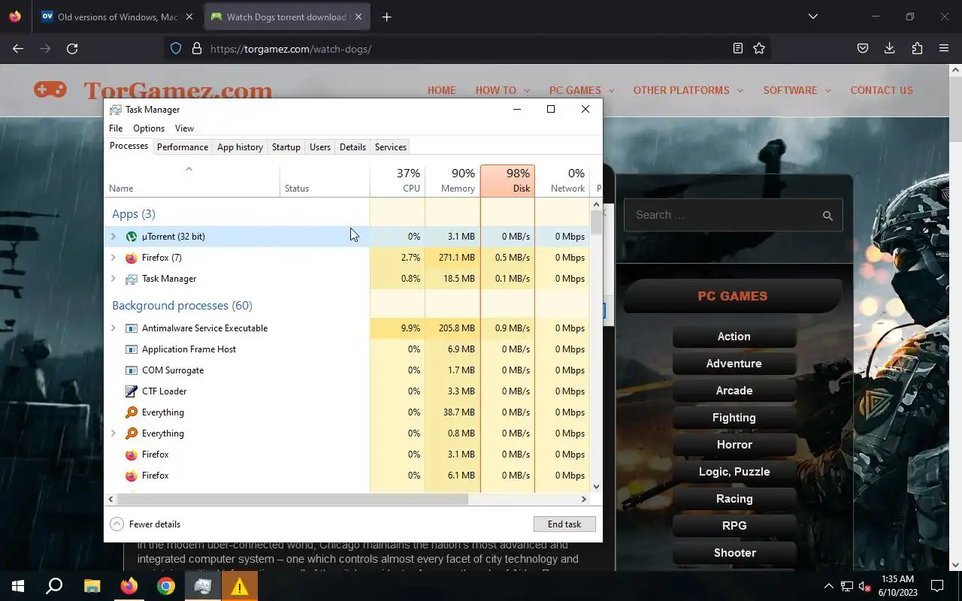
Task: Bookmark this page with star icon
Action: [759, 48]
